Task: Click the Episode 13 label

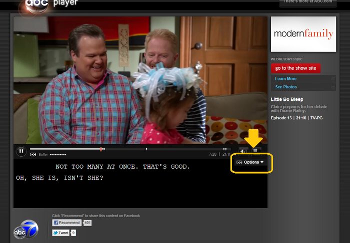Action: 281,118
